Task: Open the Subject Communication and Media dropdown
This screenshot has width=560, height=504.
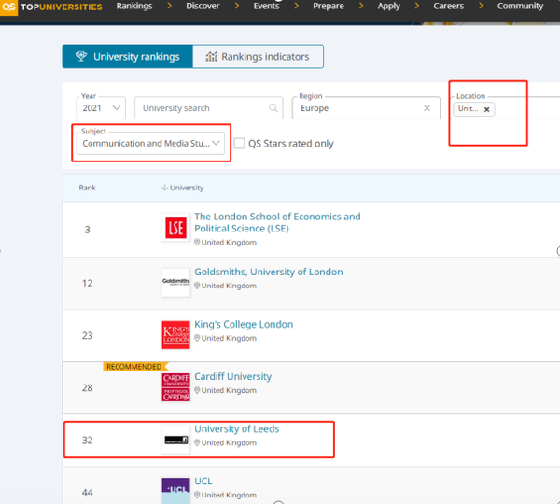Action: tap(150, 143)
